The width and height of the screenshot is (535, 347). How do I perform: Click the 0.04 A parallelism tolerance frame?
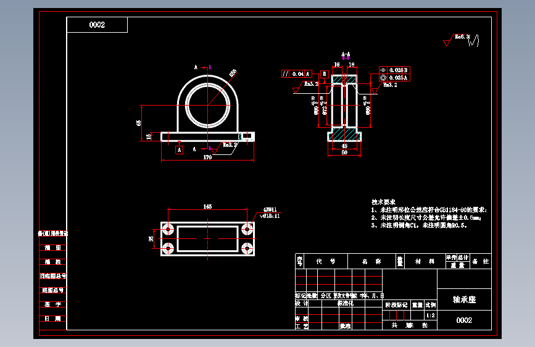pyautogui.click(x=296, y=73)
